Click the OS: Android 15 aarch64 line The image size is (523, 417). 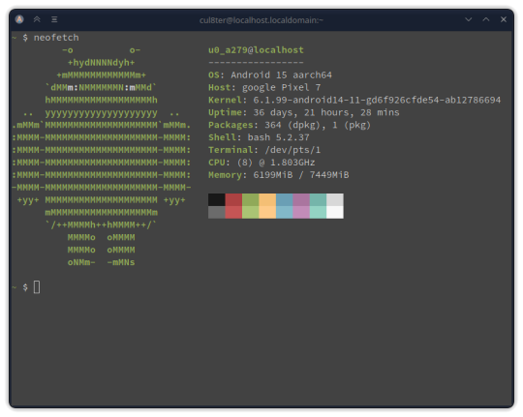click(x=270, y=74)
